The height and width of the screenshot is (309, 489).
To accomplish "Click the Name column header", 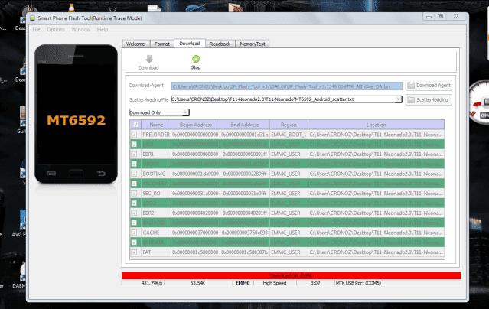I will (x=156, y=125).
